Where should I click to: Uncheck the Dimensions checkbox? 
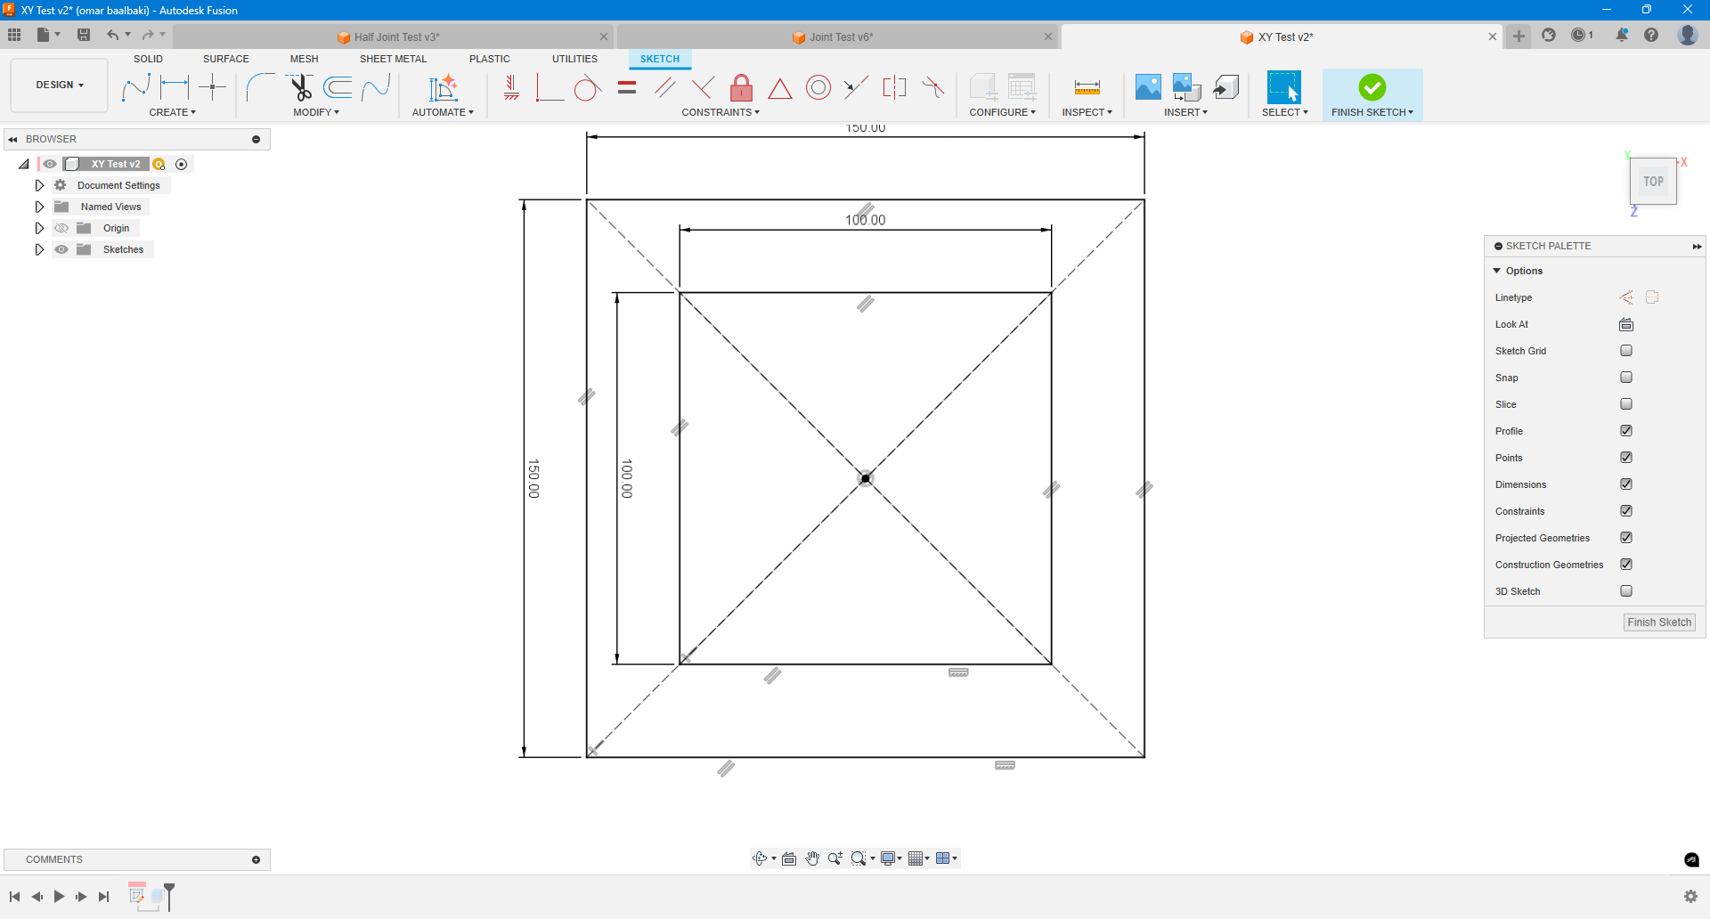click(x=1626, y=484)
